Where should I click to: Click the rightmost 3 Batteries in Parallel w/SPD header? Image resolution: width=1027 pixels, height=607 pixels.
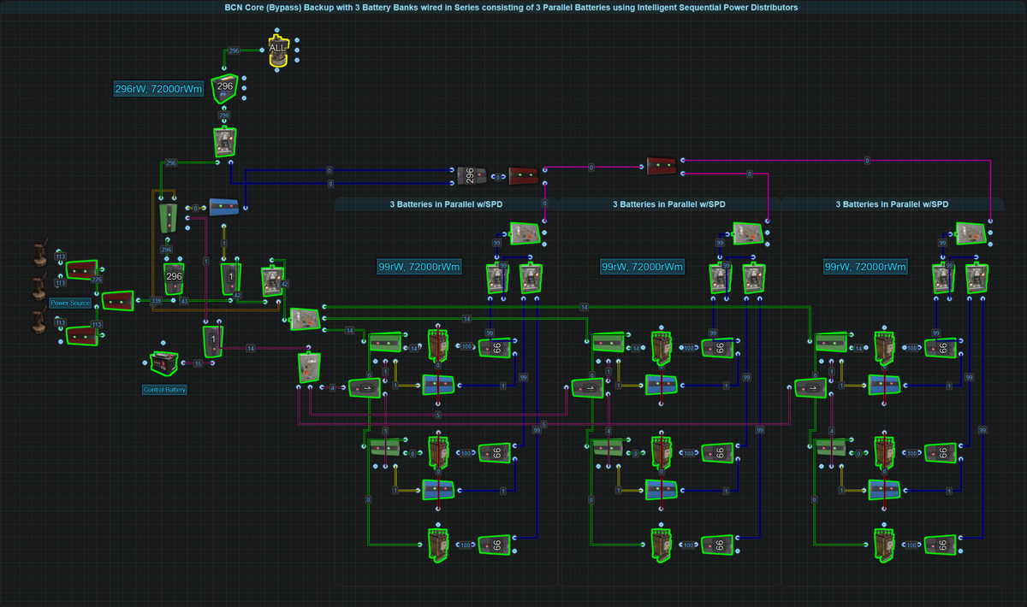tap(892, 204)
